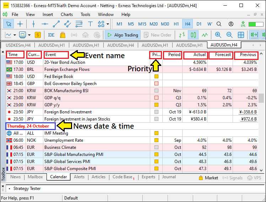
Task: Open VPS link in toolbox footer
Action: (x=255, y=178)
